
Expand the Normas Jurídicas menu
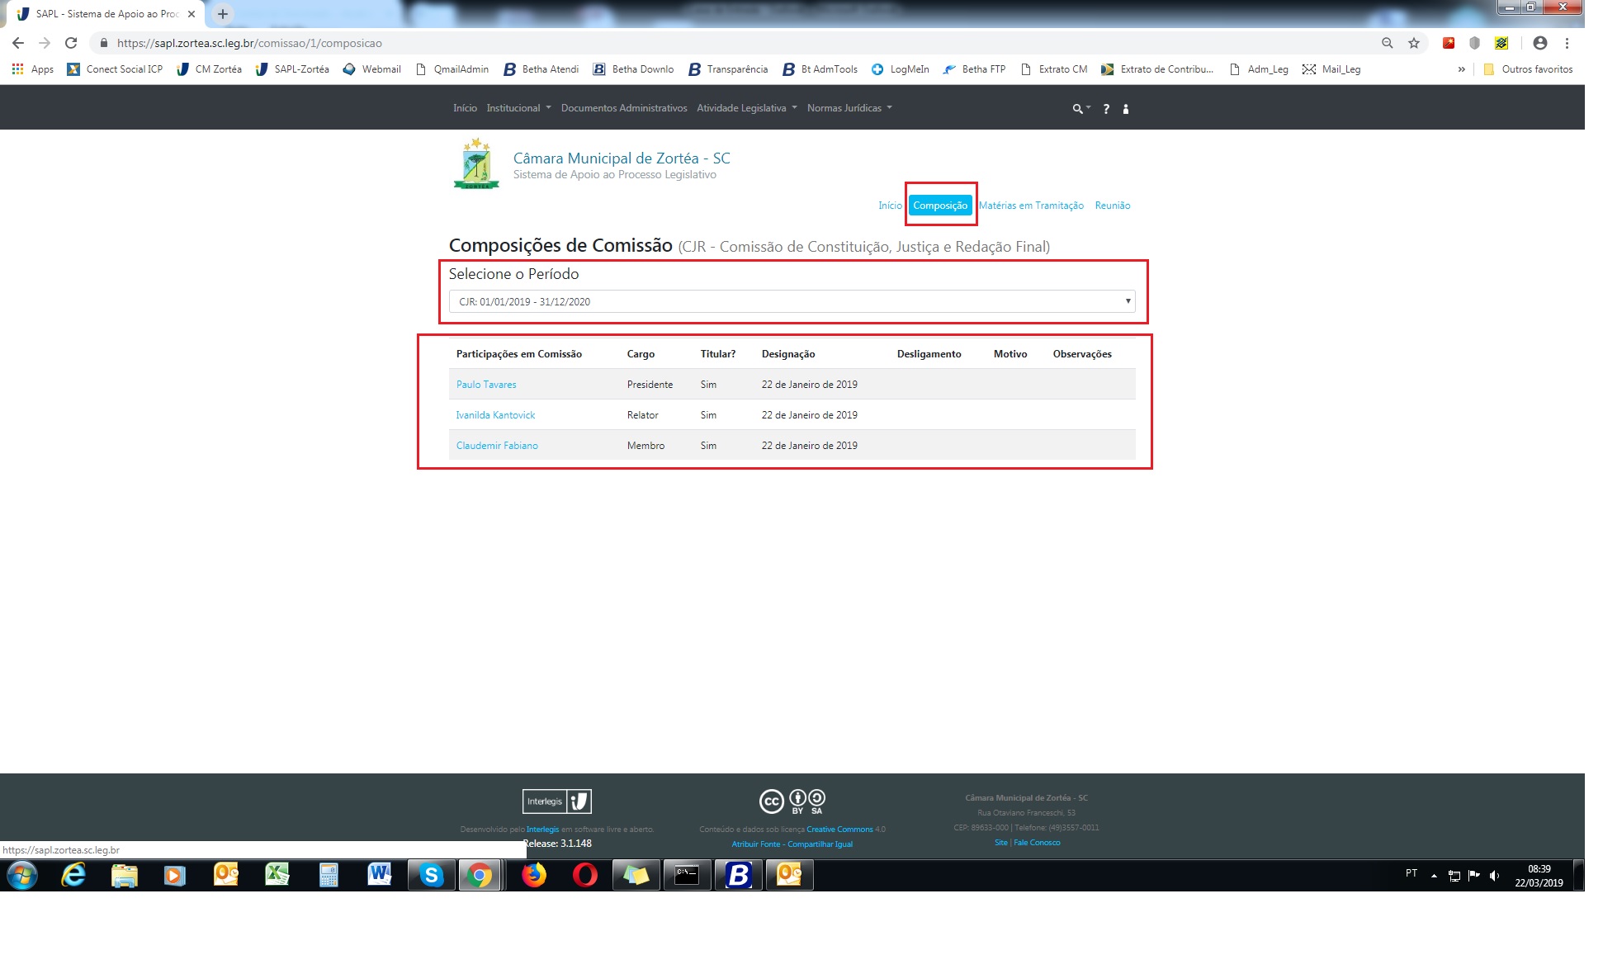click(849, 108)
